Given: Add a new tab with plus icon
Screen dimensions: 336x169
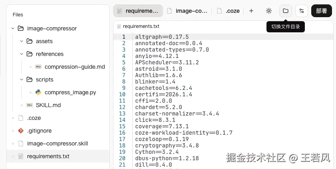Looking at the screenshot, I should [251, 11].
